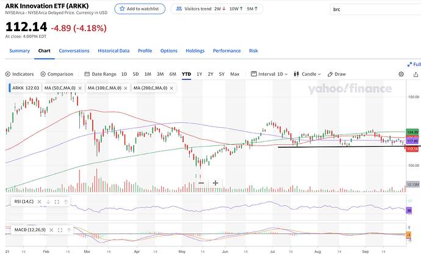Viewport: 421px width, 256px height.
Task: Open the Holdings tab
Action: pyautogui.click(x=195, y=51)
